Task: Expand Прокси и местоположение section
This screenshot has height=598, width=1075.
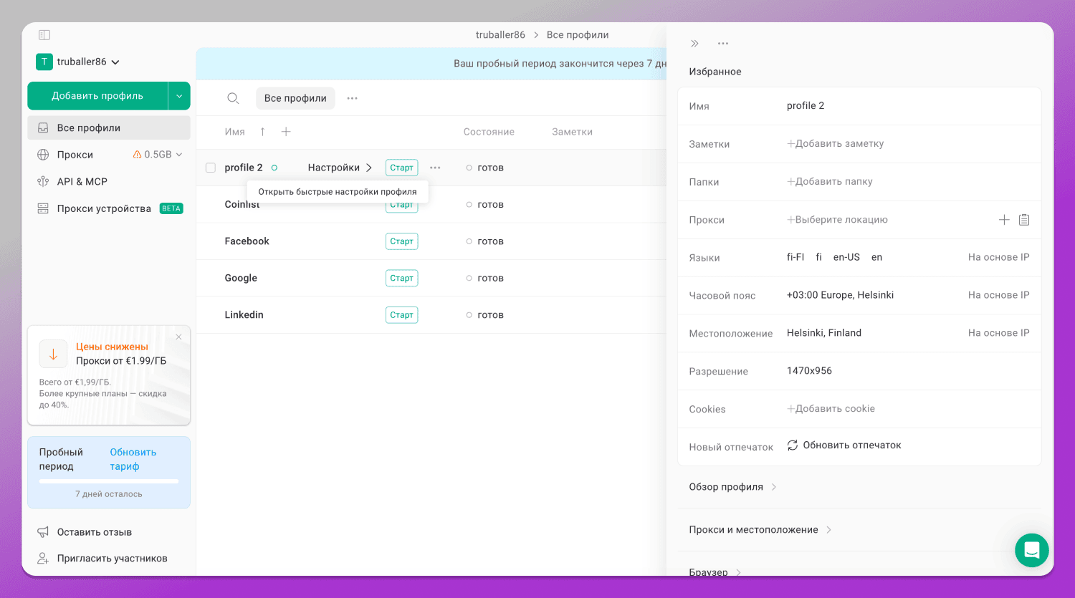Action: coord(760,530)
